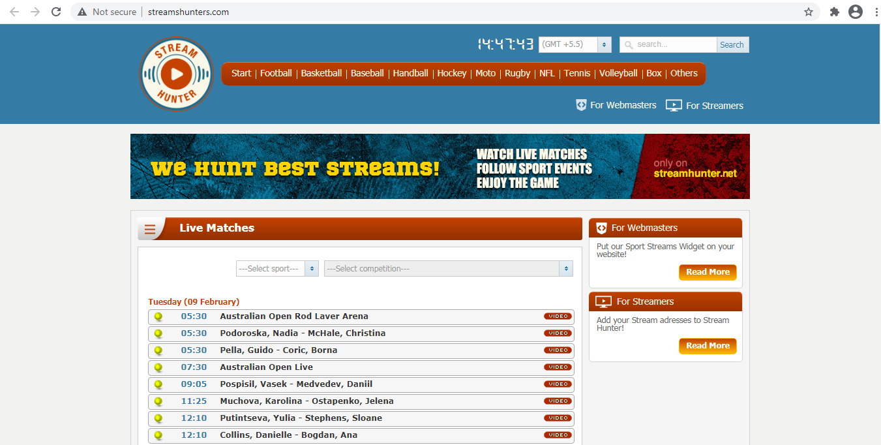Select Football in the navigation bar
Image resolution: width=881 pixels, height=445 pixels.
pyautogui.click(x=276, y=73)
